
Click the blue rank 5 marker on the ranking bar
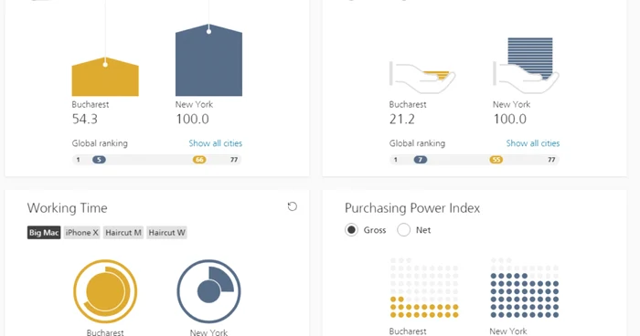tap(99, 160)
